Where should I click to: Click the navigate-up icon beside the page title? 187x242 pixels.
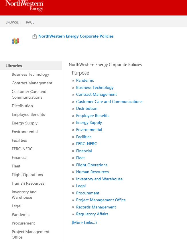(x=35, y=36)
